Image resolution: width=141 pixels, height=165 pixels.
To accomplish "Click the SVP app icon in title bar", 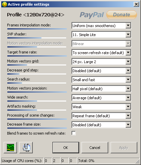I will tap(4, 4).
